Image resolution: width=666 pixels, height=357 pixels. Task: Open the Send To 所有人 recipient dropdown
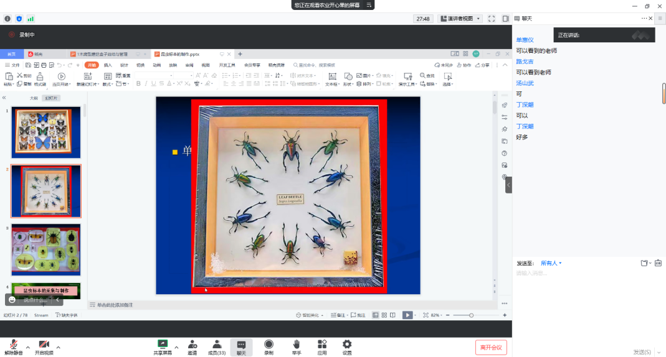tap(551, 263)
